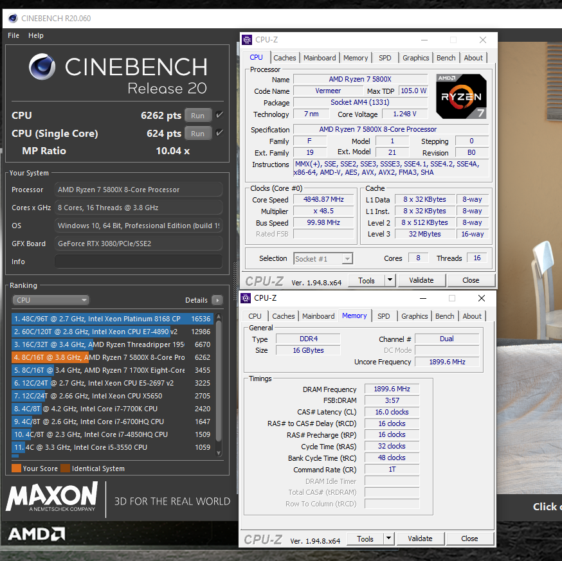Select ranking row Intel Xeon CPU X5650

(x=112, y=396)
